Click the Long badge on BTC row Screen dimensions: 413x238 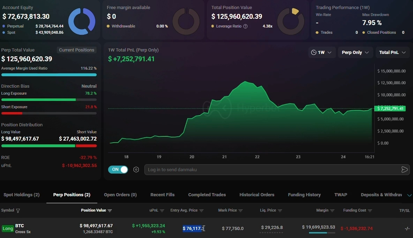8,229
